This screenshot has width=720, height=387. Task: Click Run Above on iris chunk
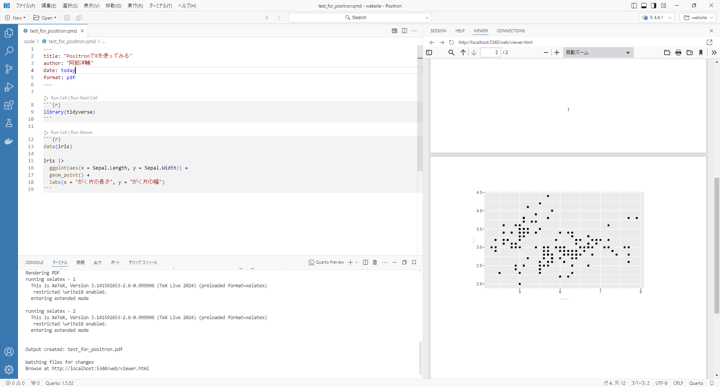click(81, 132)
